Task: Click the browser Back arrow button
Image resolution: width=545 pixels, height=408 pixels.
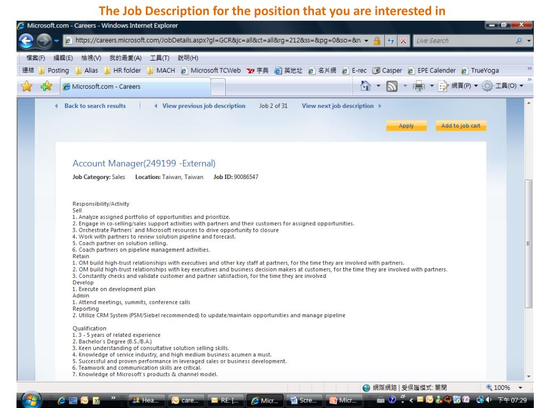Action: [27, 40]
